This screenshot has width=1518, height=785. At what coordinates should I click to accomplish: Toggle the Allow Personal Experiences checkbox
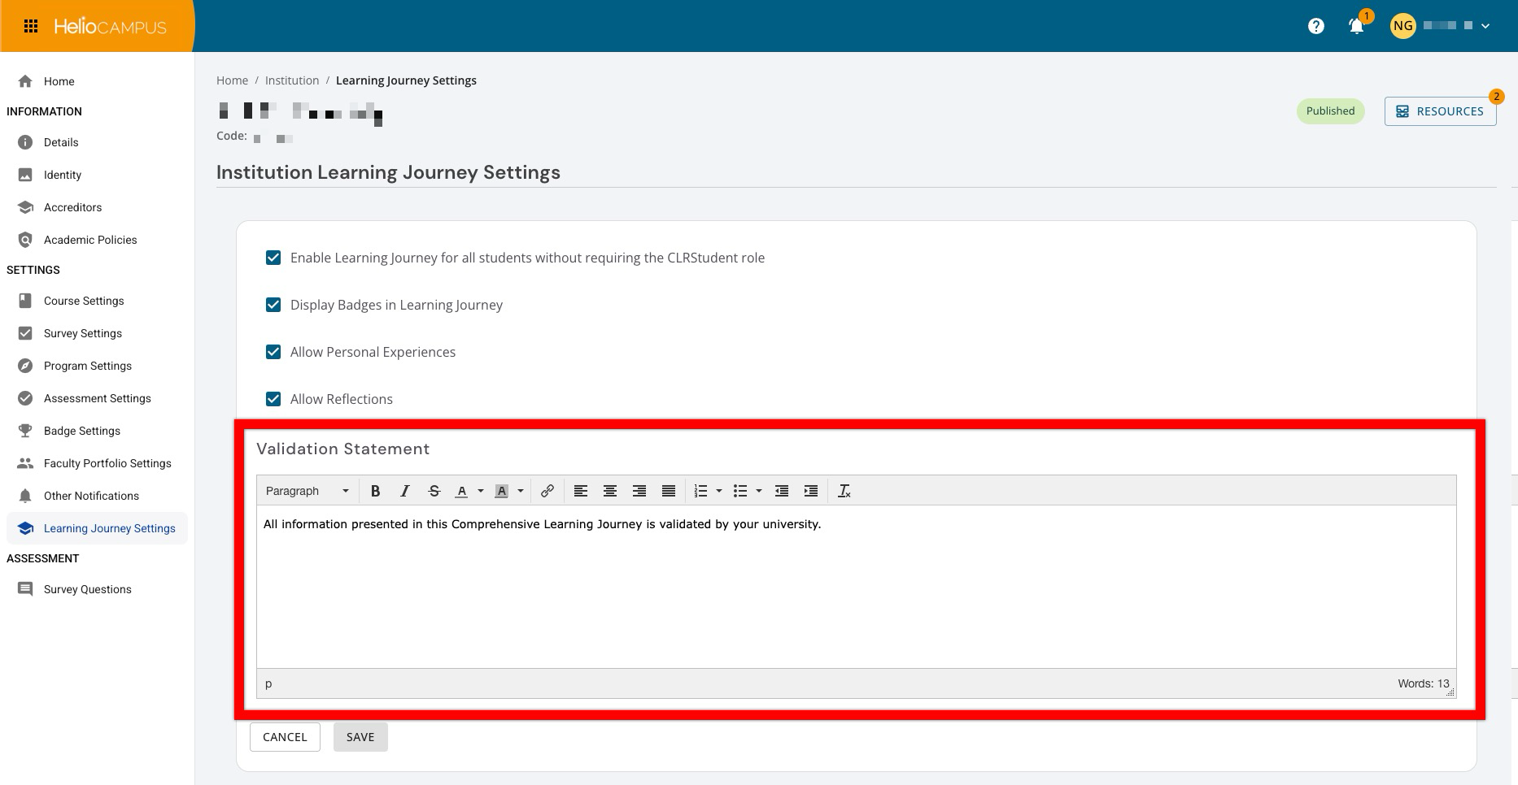[x=273, y=352]
